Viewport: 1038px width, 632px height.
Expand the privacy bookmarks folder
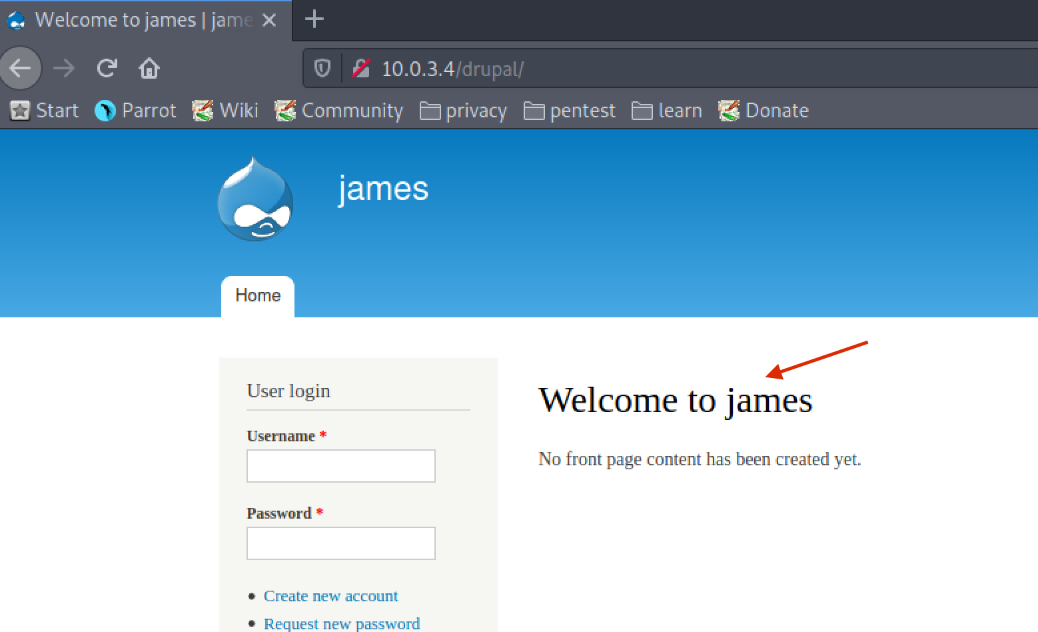464,111
